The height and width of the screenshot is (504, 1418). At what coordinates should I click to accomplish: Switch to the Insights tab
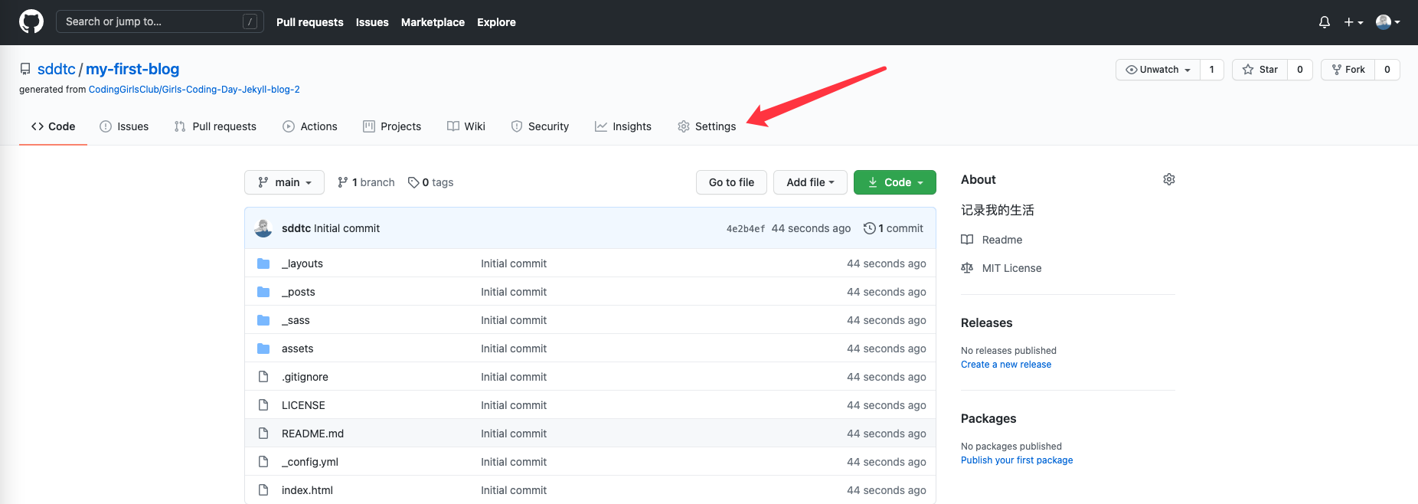623,126
